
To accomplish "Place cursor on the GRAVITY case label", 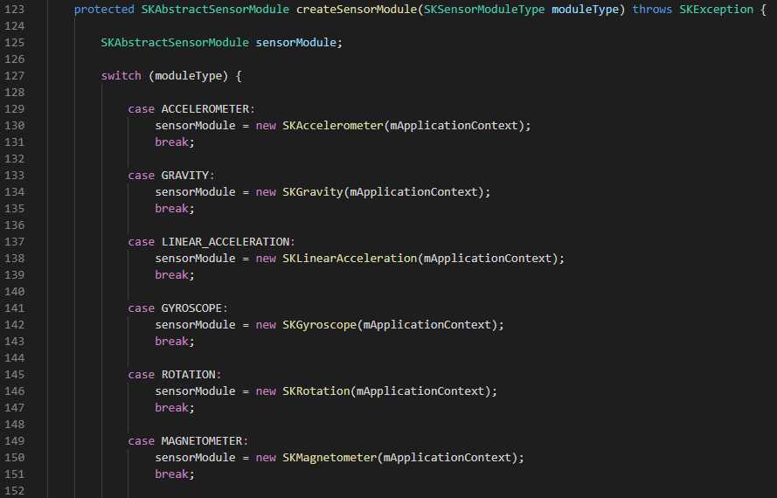I will pos(185,176).
